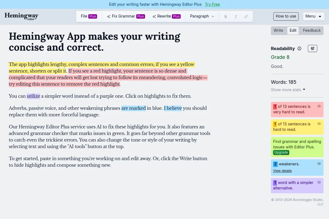329x219 pixels.
Task: Expand Show more stats
Action: tap(288, 90)
